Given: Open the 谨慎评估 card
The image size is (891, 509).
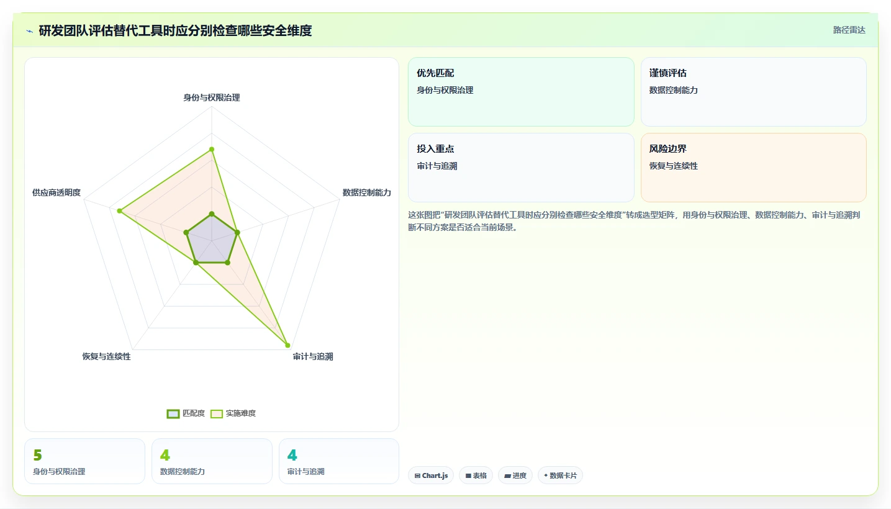Looking at the screenshot, I should pos(753,92).
